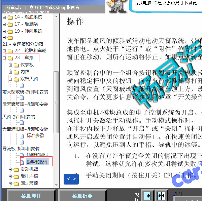Click the 固定玻璃 folder icon
This screenshot has height=201, width=202.
[x=16, y=184]
